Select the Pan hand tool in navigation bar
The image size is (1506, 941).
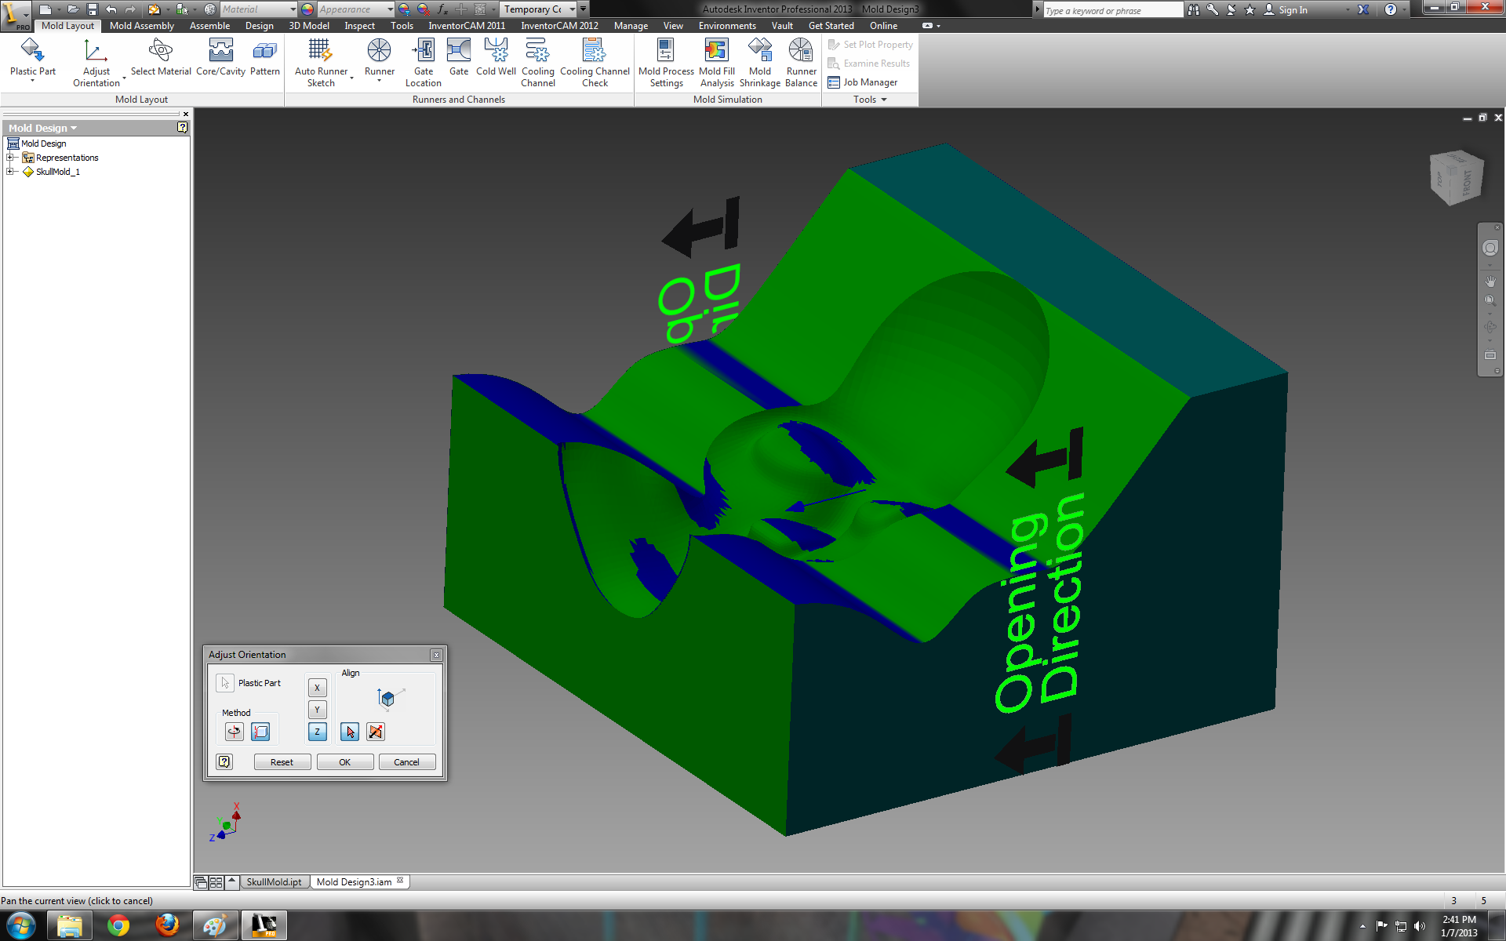click(x=1490, y=281)
